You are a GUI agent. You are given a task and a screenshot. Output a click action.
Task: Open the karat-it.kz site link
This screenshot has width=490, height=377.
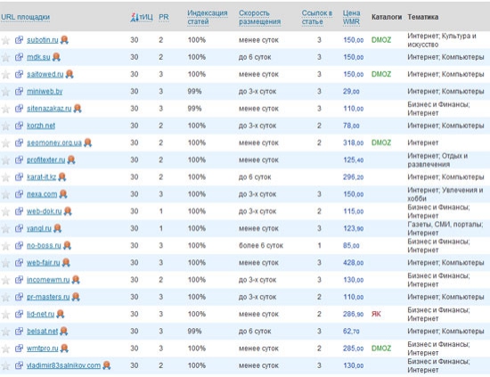tap(42, 177)
